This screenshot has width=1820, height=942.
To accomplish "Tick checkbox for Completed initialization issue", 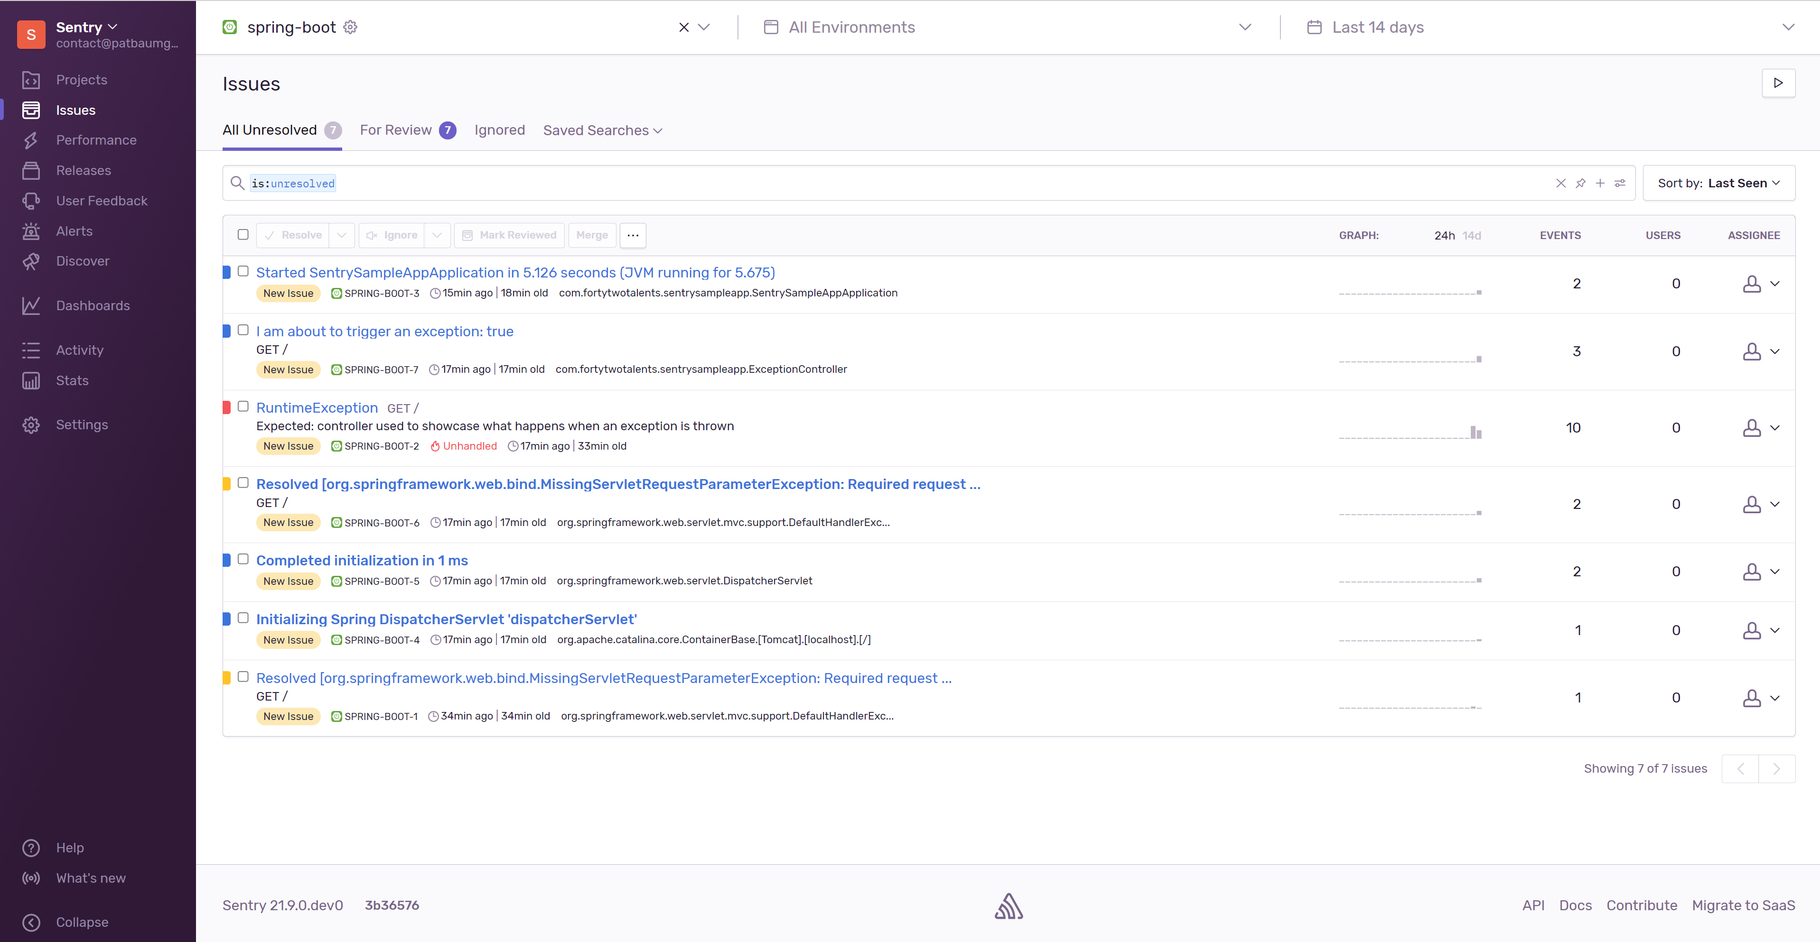I will pyautogui.click(x=243, y=559).
